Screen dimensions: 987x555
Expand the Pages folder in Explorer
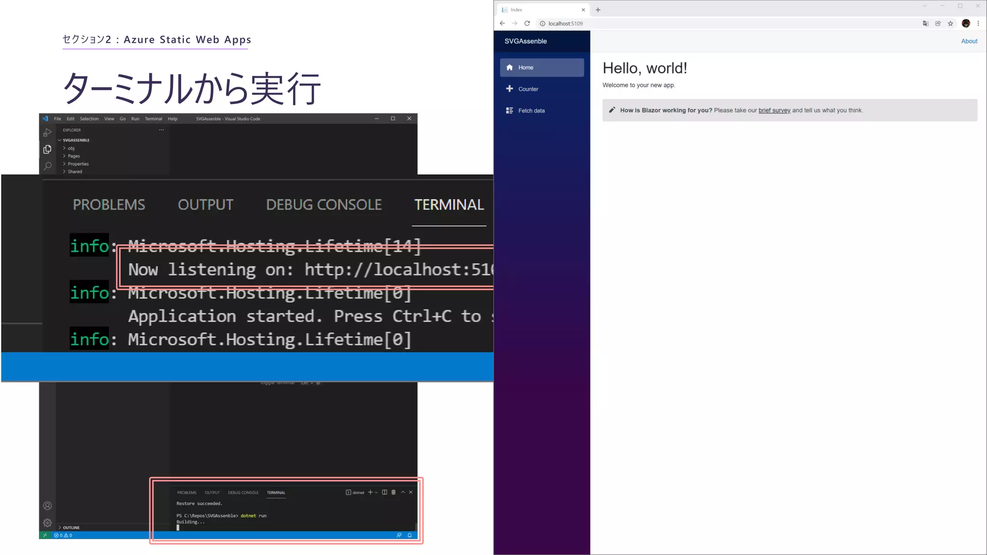coord(74,156)
